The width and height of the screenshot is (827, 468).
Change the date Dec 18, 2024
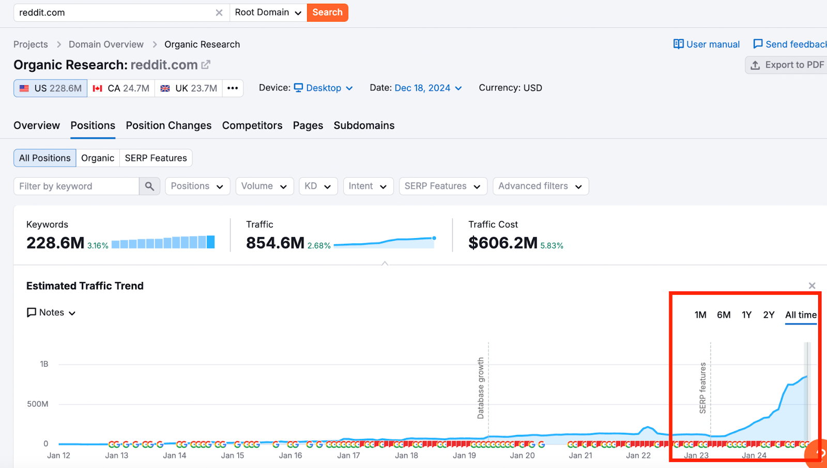click(428, 88)
